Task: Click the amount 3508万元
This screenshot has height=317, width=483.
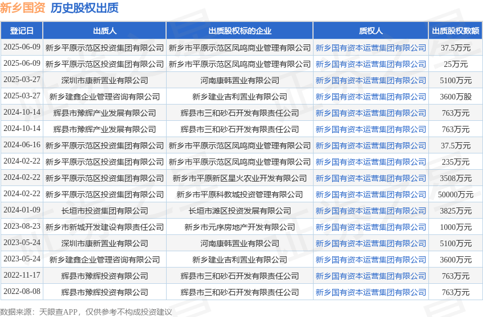Action: [x=455, y=178]
